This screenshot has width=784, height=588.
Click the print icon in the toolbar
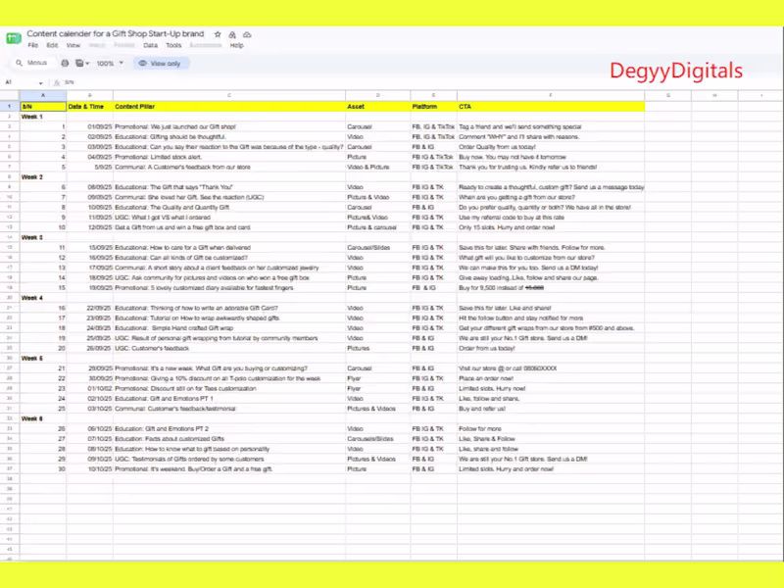[x=65, y=63]
